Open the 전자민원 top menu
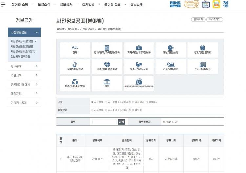The width and height of the screenshot is (246, 173). pyautogui.click(x=88, y=4)
